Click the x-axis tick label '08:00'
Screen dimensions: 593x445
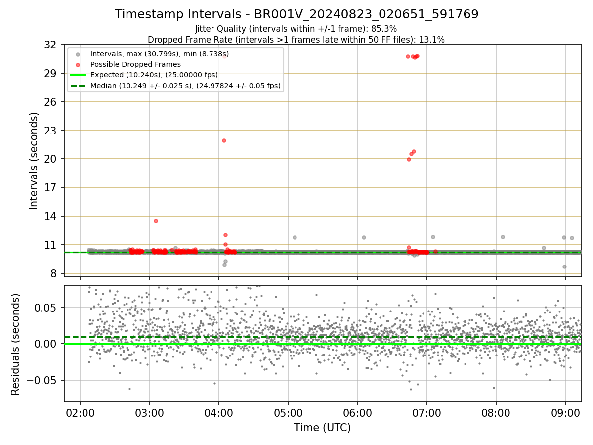pyautogui.click(x=496, y=413)
